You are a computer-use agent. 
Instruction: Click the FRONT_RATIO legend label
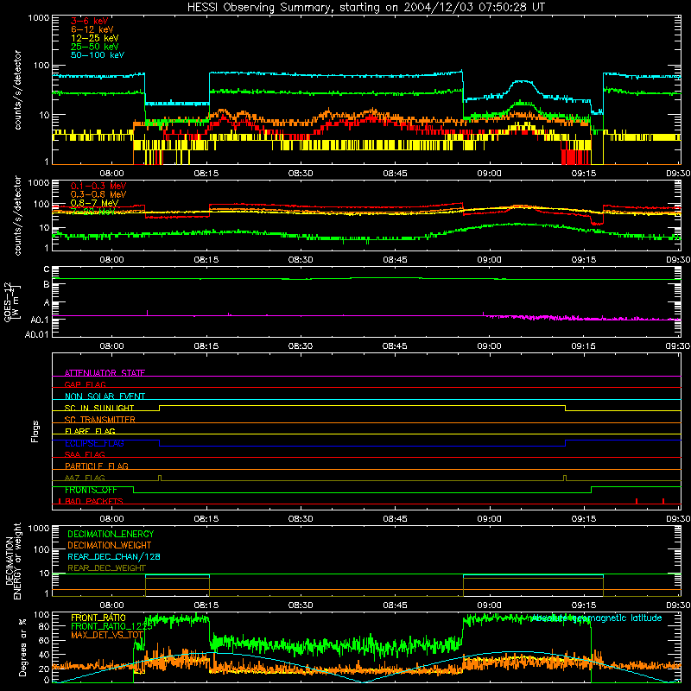(x=98, y=618)
